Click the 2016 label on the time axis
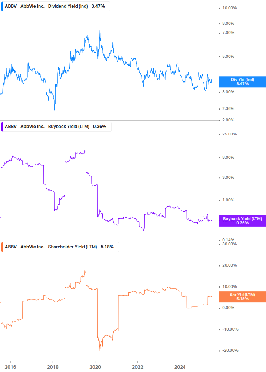 click(x=10, y=367)
